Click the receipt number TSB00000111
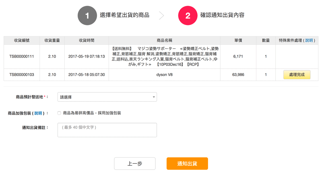Image resolution: width=322 pixels, height=173 pixels. point(22,56)
